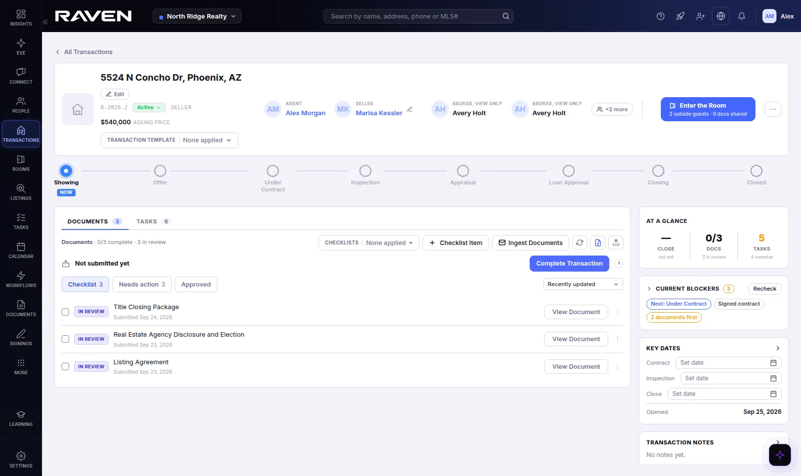Click Complete Transaction button
Image resolution: width=801 pixels, height=476 pixels.
[x=569, y=264]
